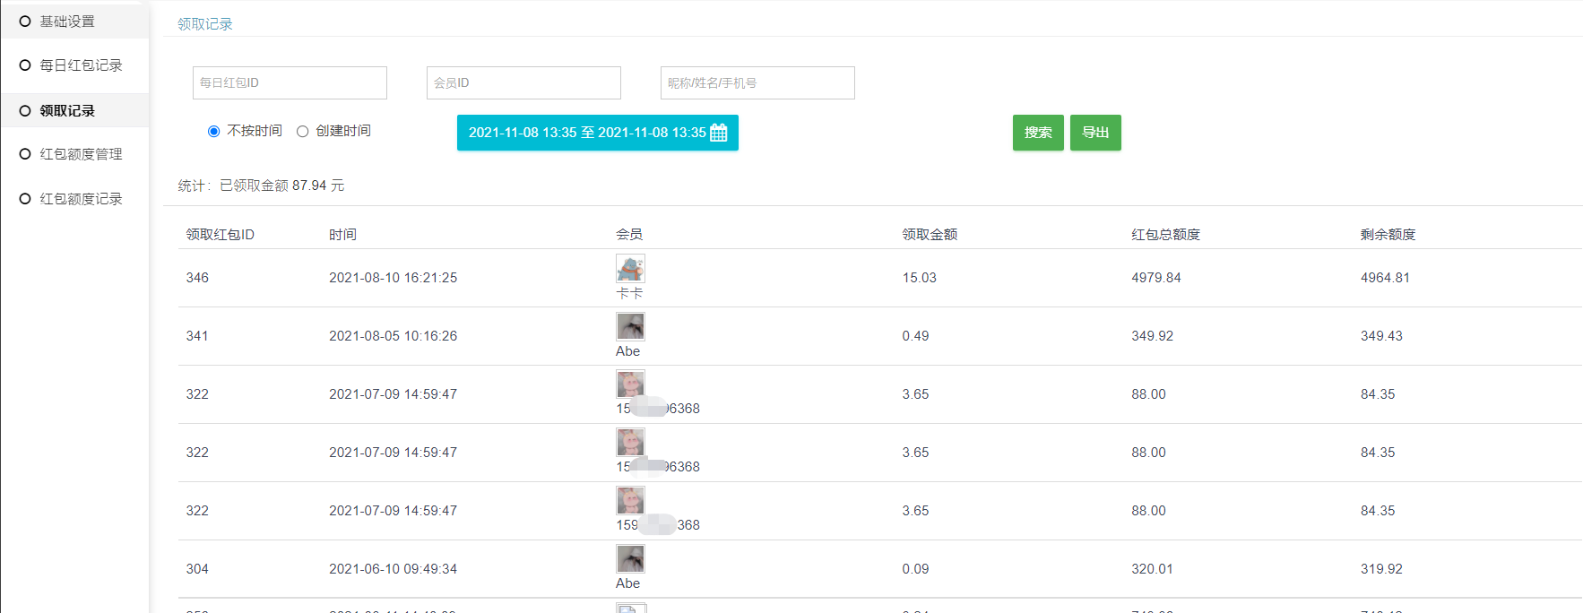The width and height of the screenshot is (1583, 613).
Task: Select the 不按时间 radio option
Action: click(x=213, y=132)
